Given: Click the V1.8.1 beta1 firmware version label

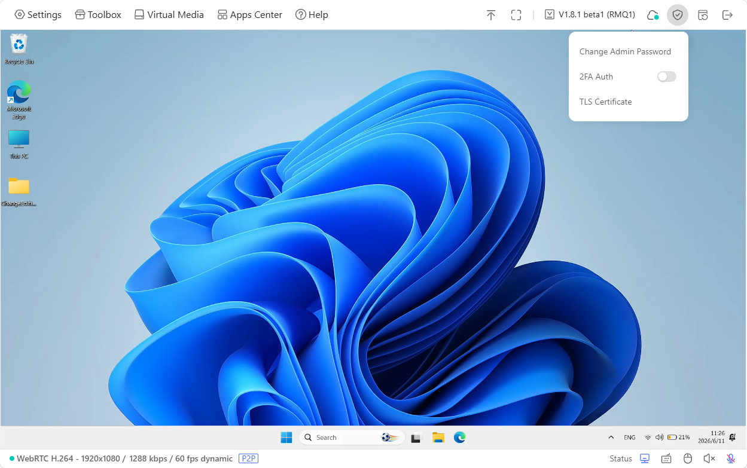Looking at the screenshot, I should pyautogui.click(x=590, y=15).
